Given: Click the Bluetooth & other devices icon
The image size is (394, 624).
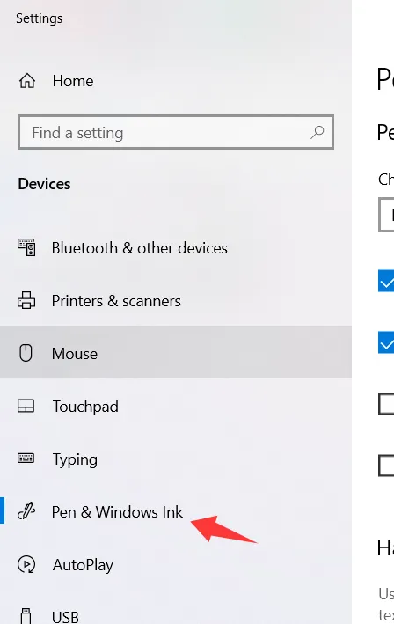Looking at the screenshot, I should click(26, 247).
